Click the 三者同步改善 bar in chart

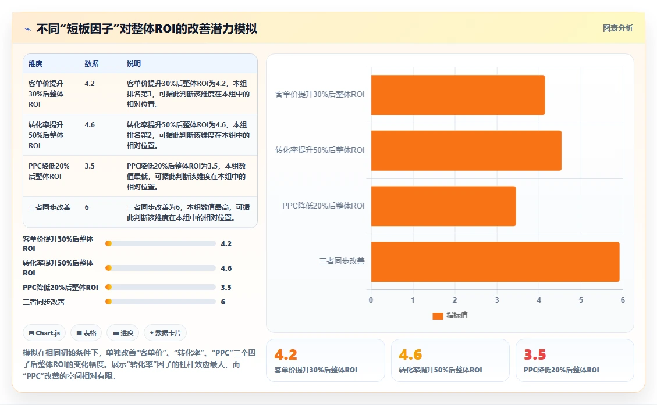coord(495,262)
